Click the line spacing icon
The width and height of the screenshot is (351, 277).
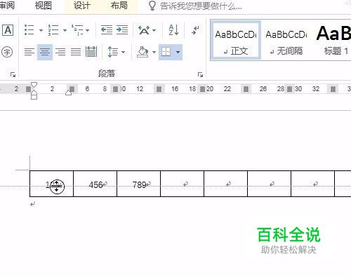point(112,52)
